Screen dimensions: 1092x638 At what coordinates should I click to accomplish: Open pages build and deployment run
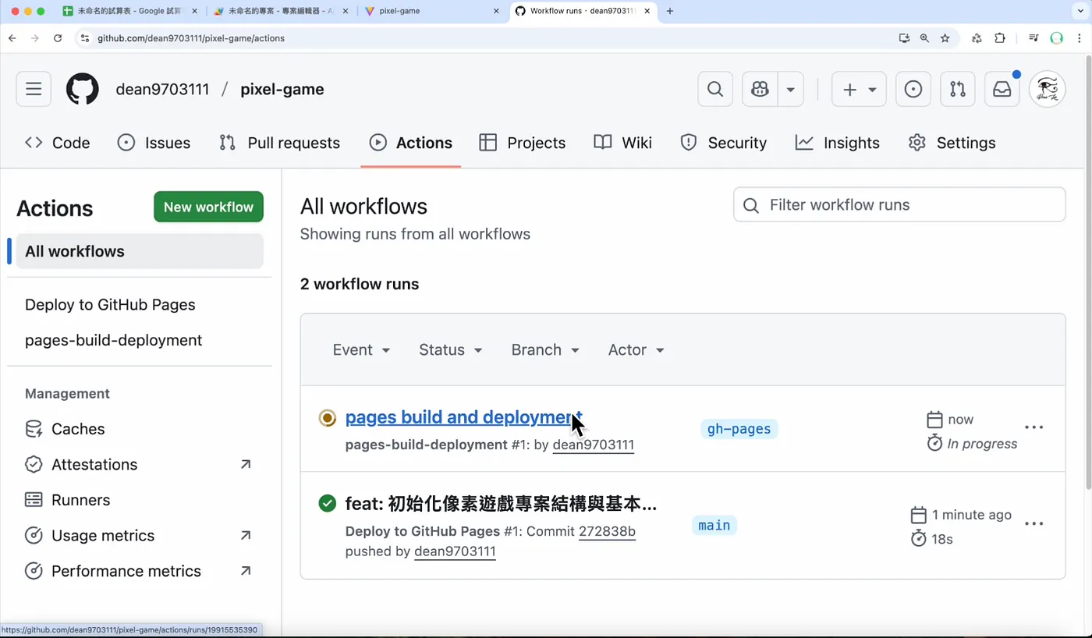[x=463, y=417]
